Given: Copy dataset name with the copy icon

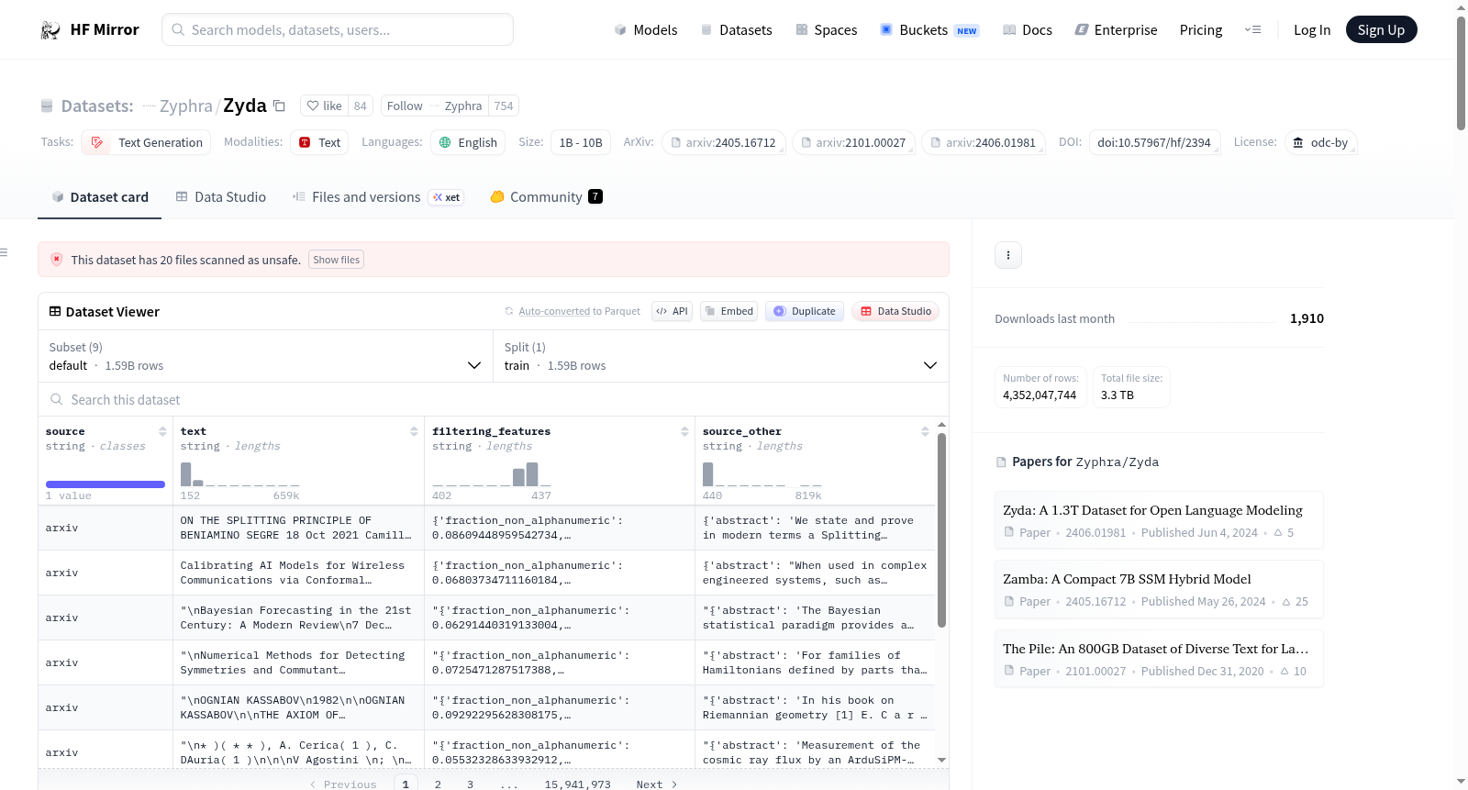Looking at the screenshot, I should coord(280,106).
